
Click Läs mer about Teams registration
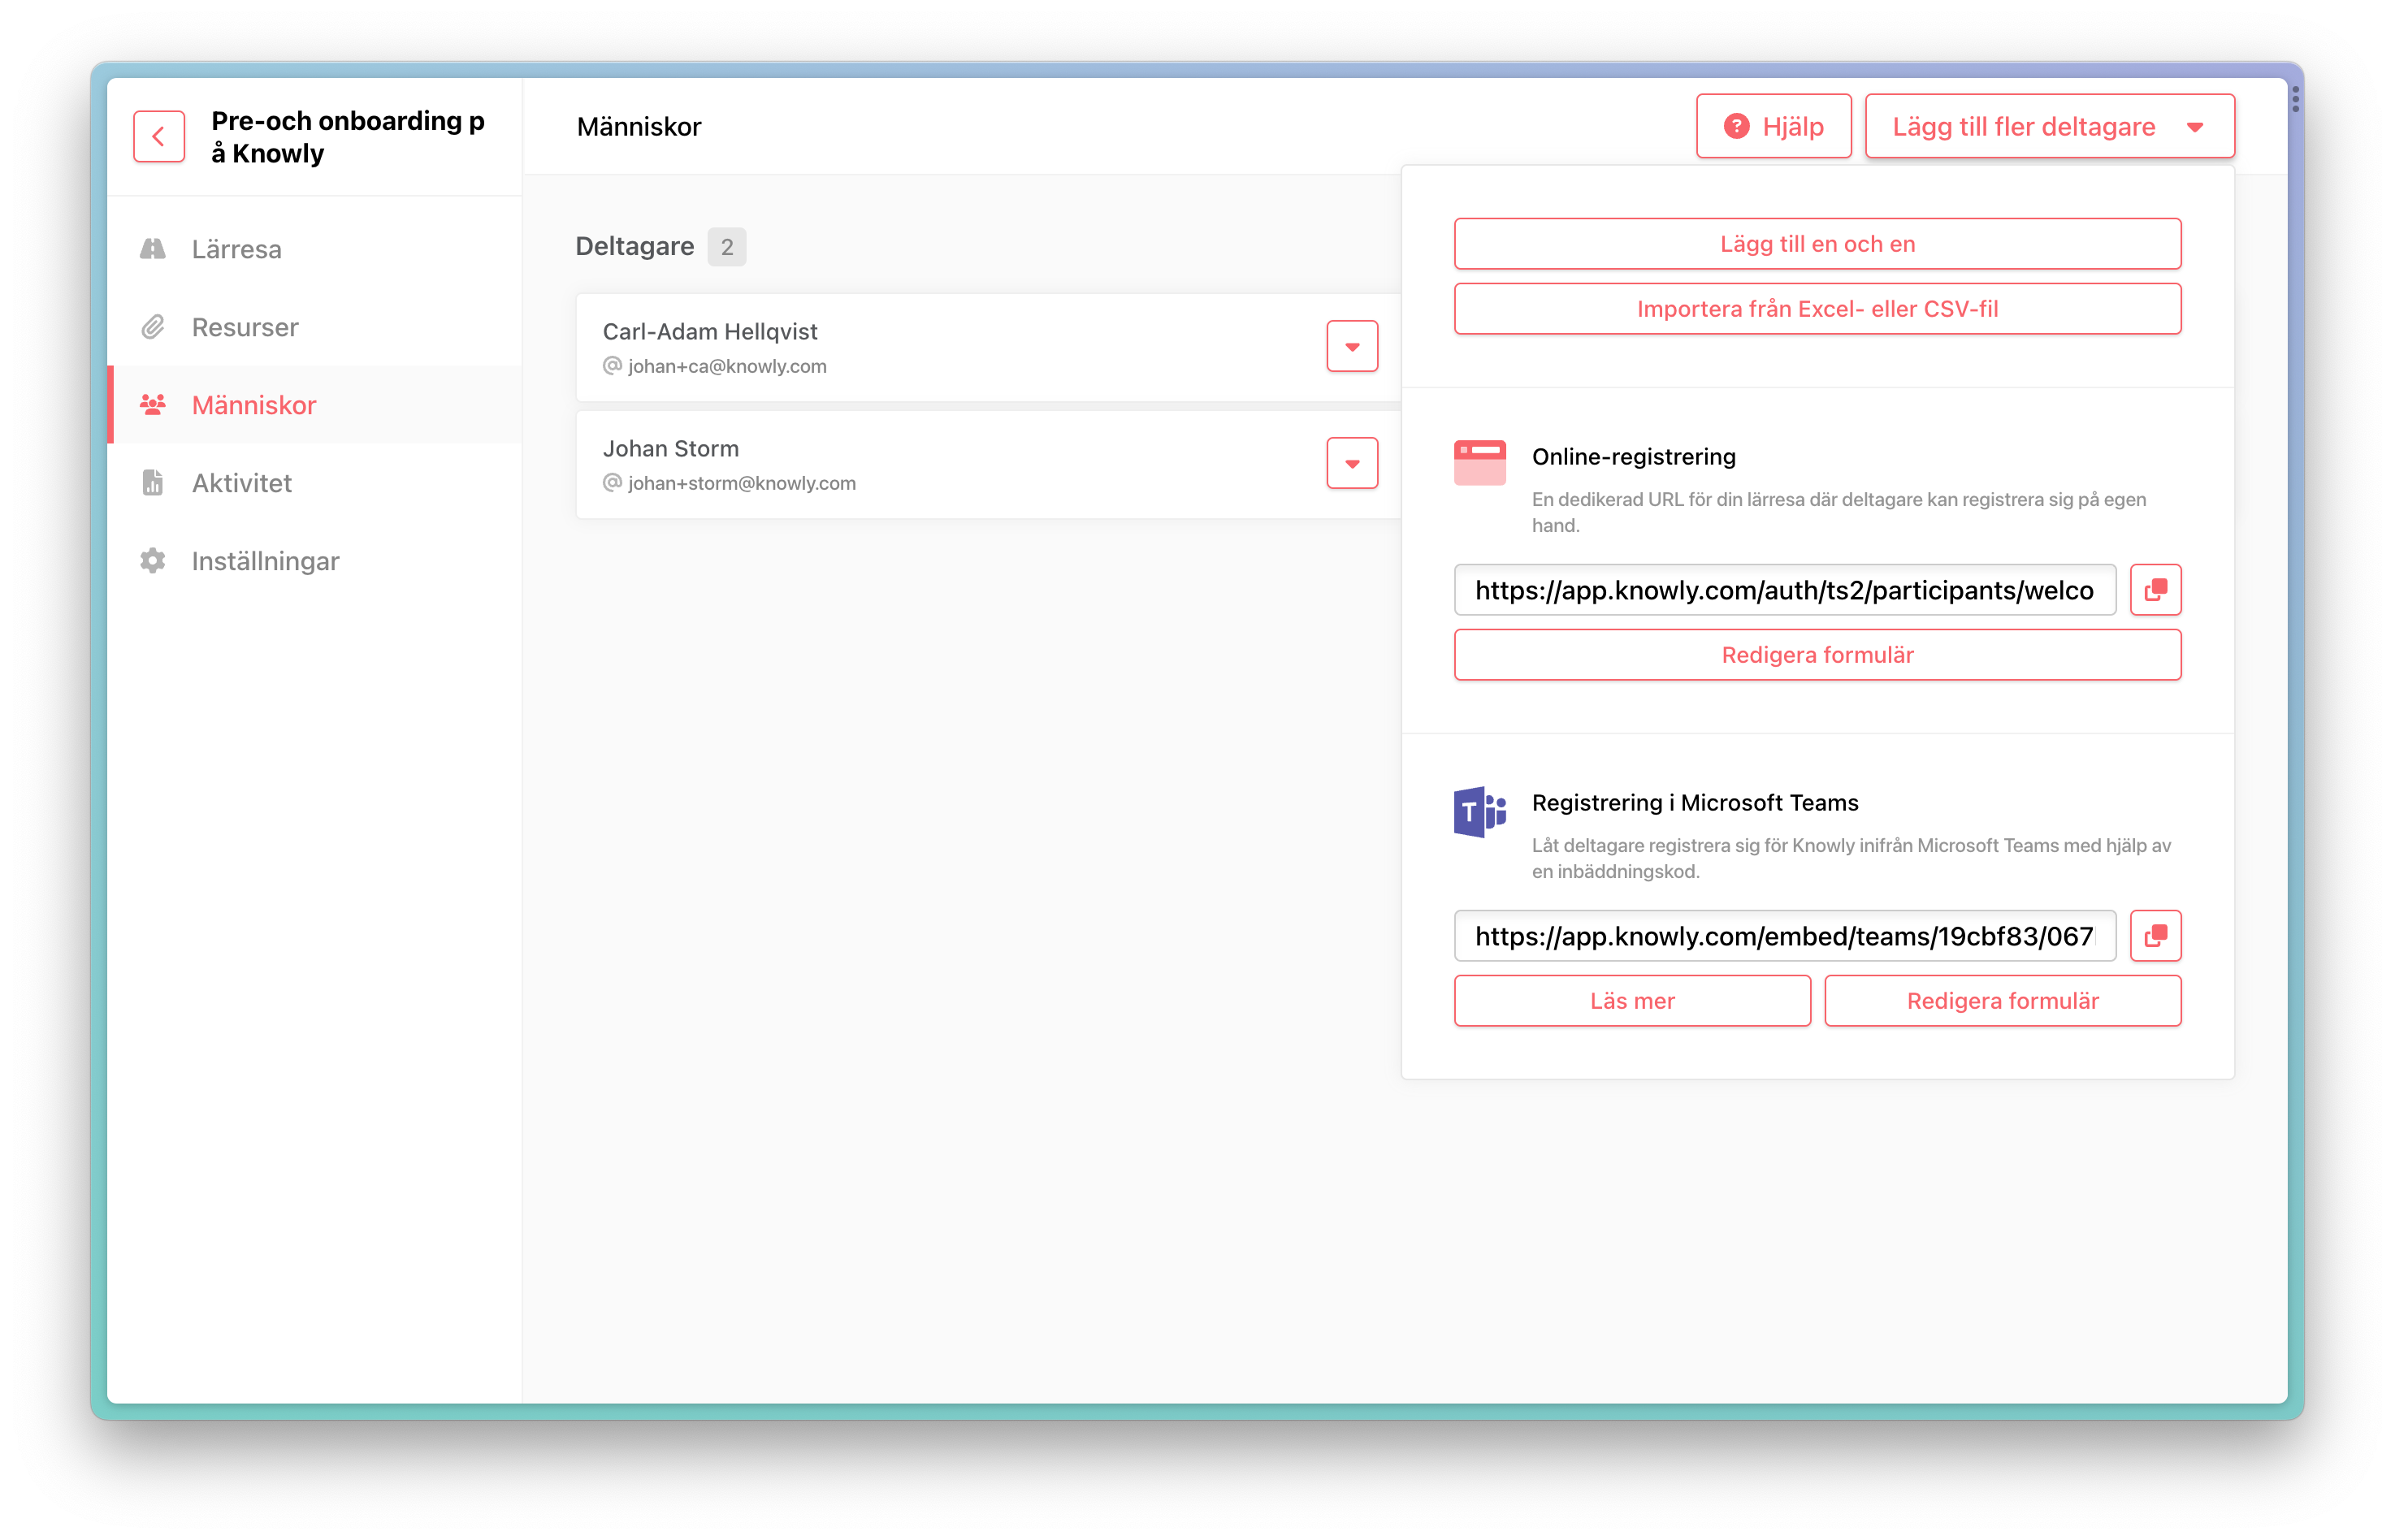click(1632, 1001)
